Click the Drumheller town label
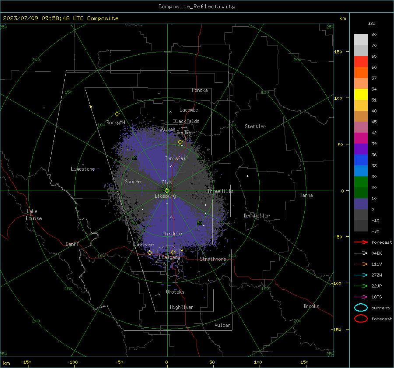 257,216
